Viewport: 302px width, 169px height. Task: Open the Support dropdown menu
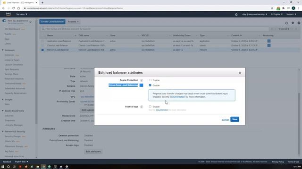tap(291, 14)
